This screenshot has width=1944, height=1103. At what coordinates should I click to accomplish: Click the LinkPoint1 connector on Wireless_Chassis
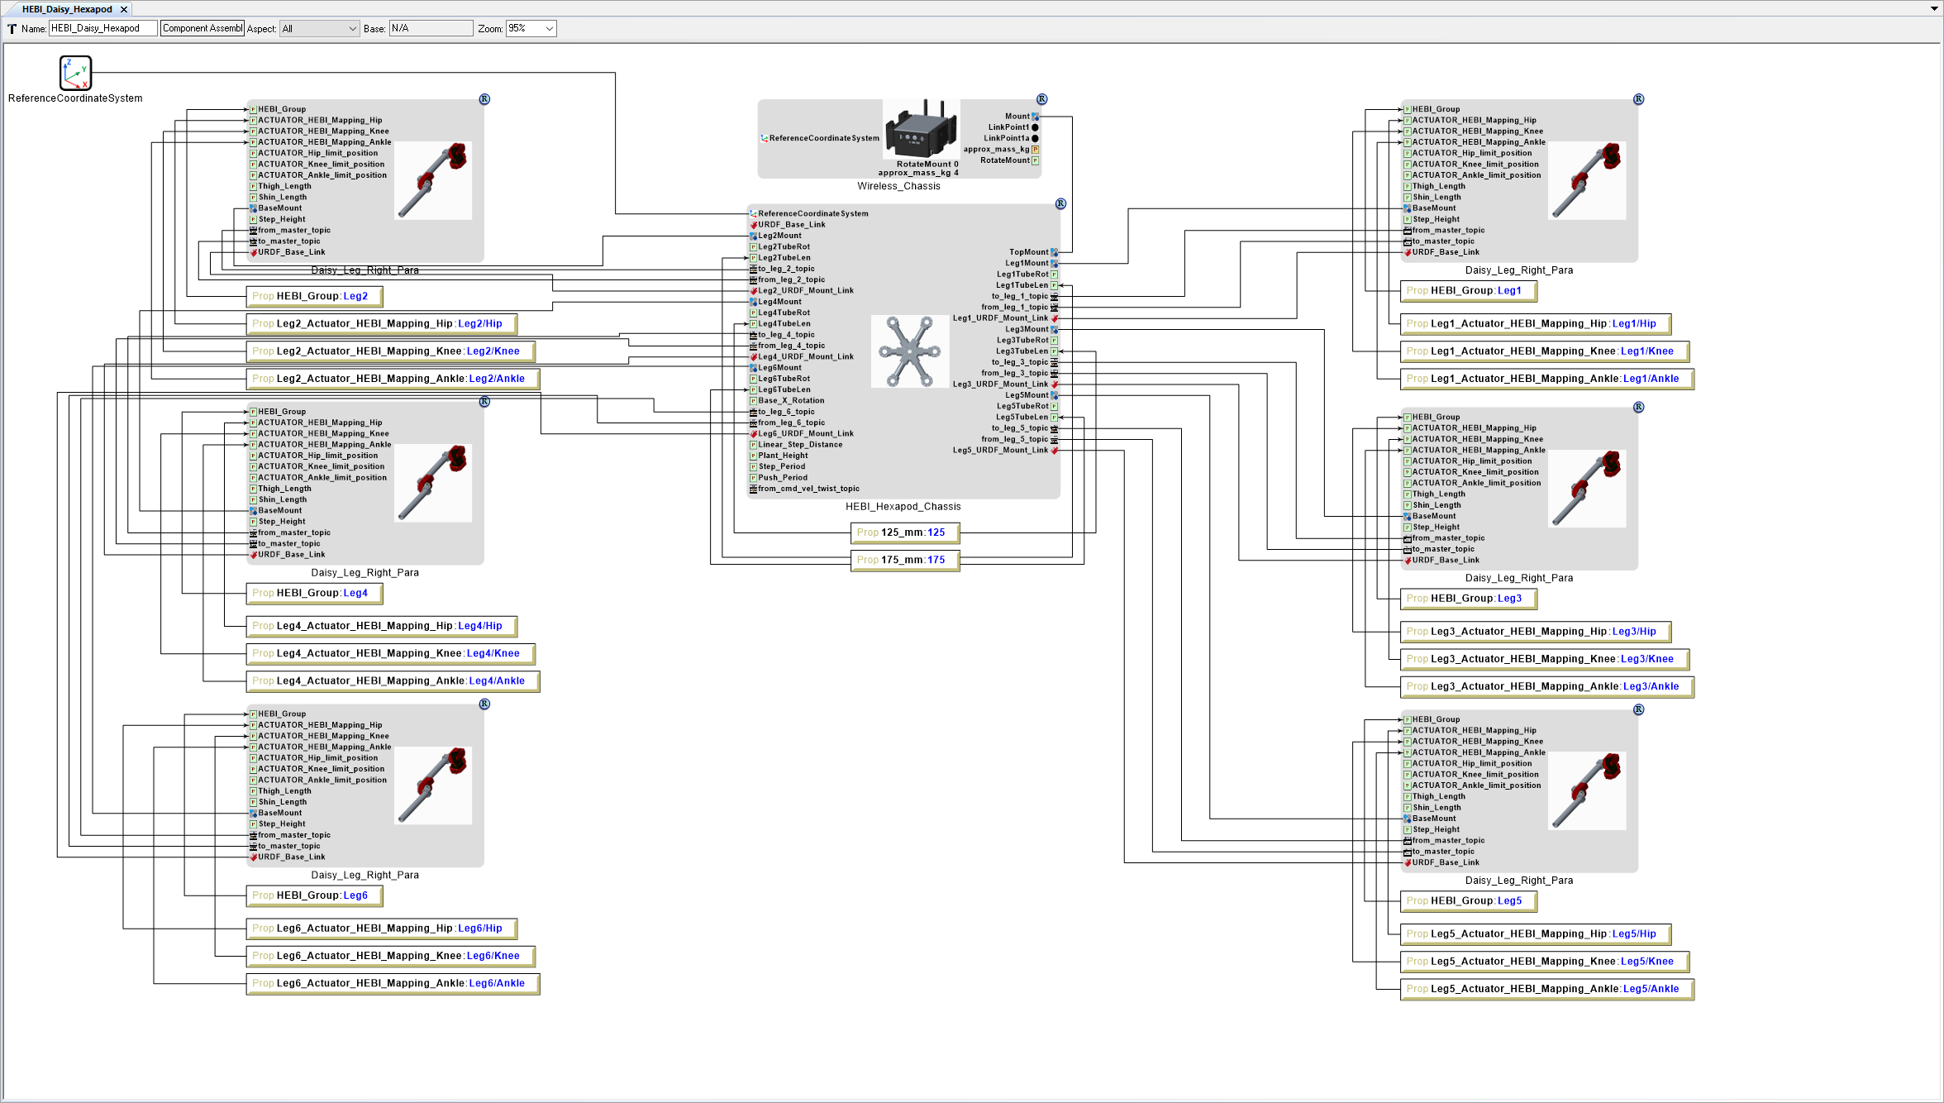pos(1034,127)
